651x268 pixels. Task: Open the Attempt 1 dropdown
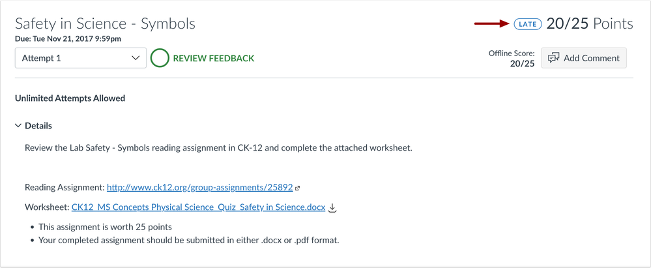[80, 58]
